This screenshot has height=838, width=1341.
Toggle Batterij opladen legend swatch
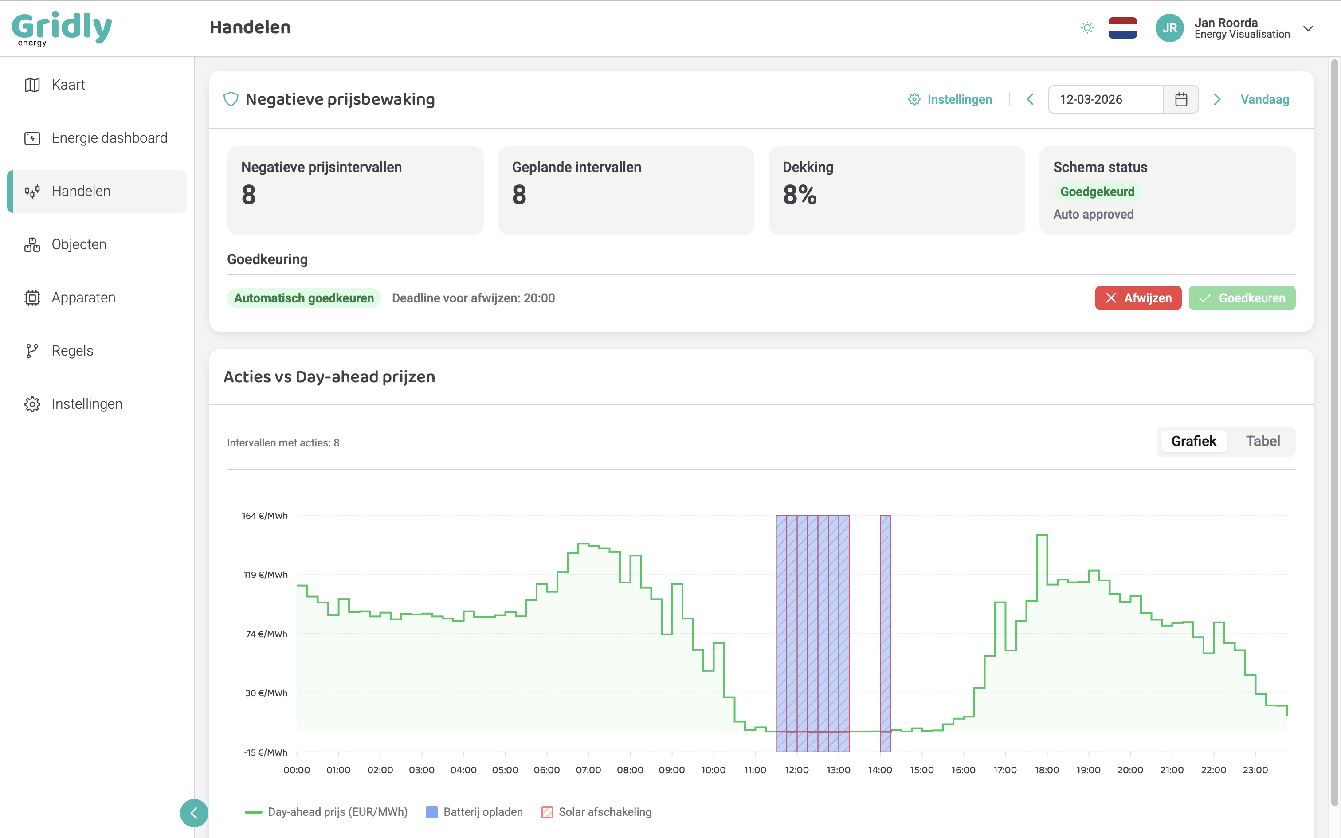pos(431,812)
